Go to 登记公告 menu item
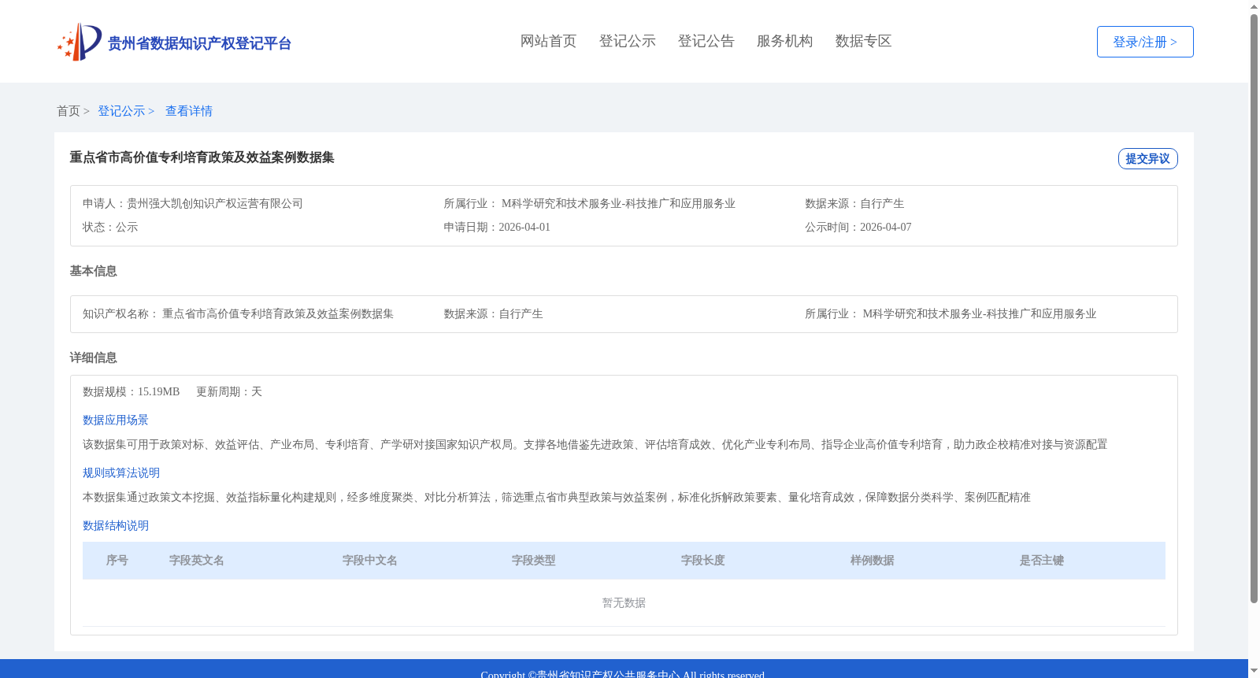The width and height of the screenshot is (1260, 678). [x=706, y=41]
